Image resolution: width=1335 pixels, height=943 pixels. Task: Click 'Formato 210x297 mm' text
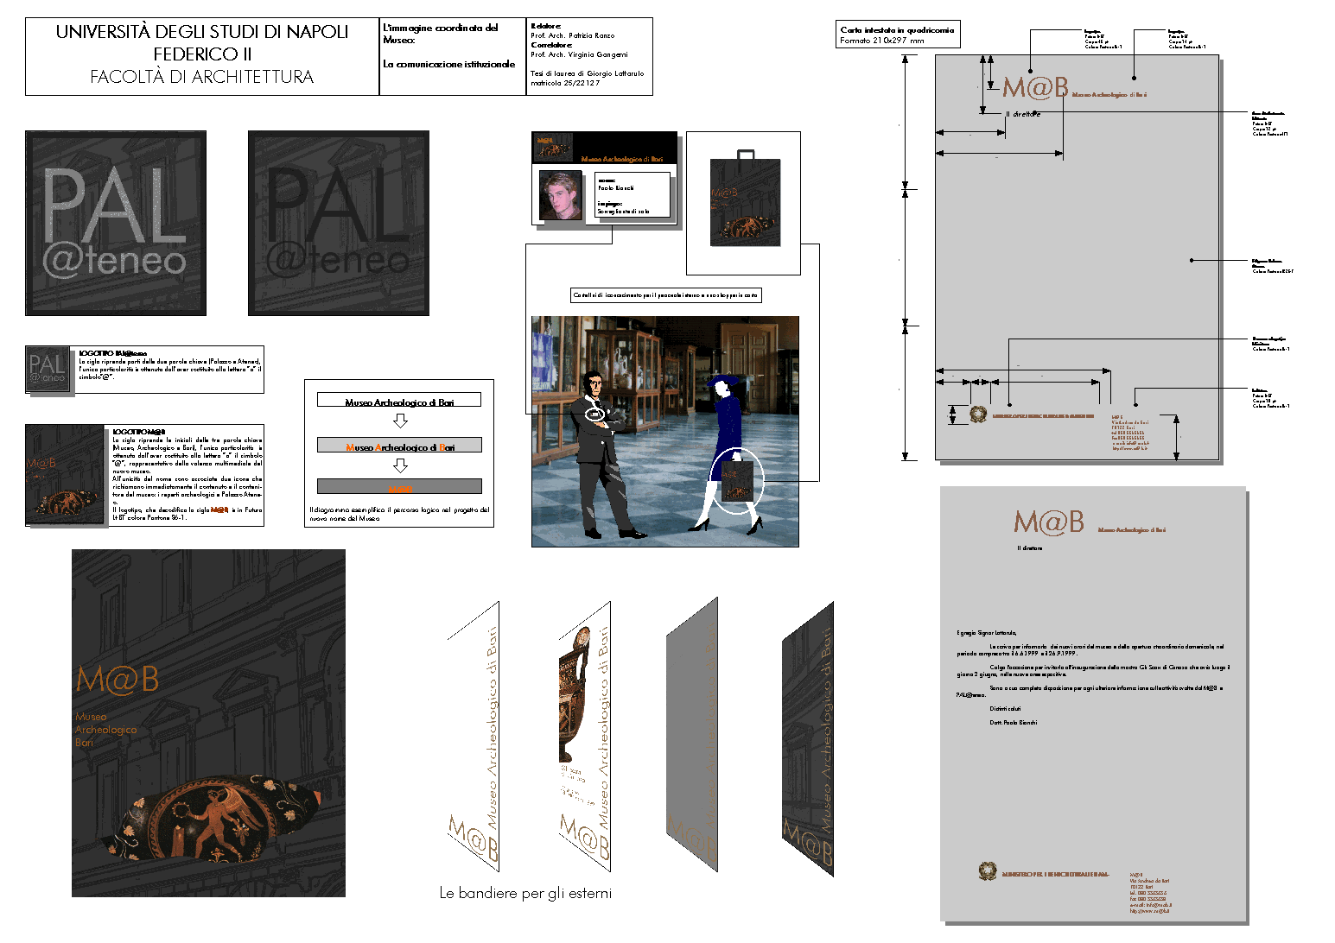click(882, 41)
